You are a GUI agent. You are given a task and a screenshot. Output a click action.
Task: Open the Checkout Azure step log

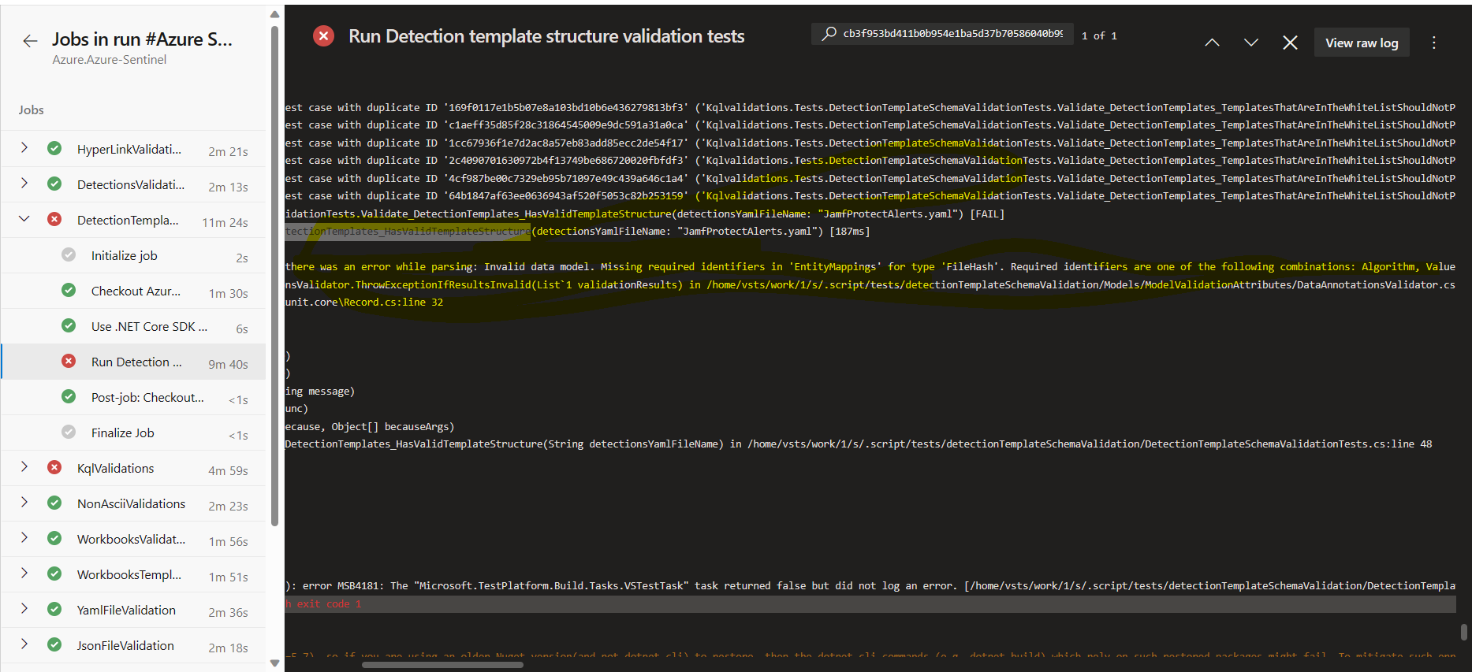click(134, 291)
